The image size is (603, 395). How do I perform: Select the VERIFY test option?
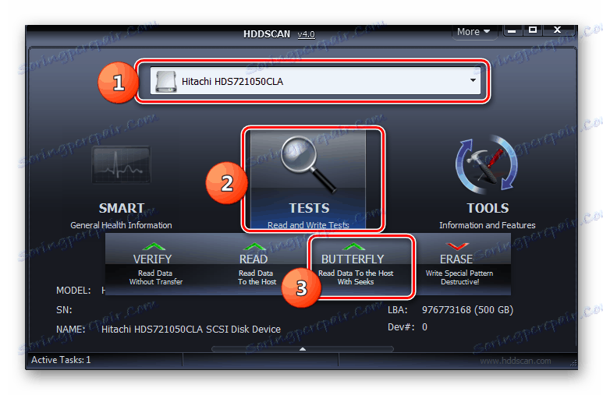155,265
